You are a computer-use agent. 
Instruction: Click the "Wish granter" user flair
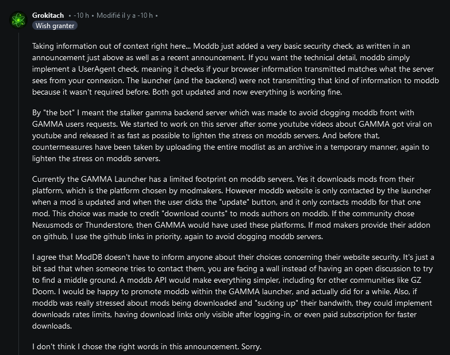55,26
